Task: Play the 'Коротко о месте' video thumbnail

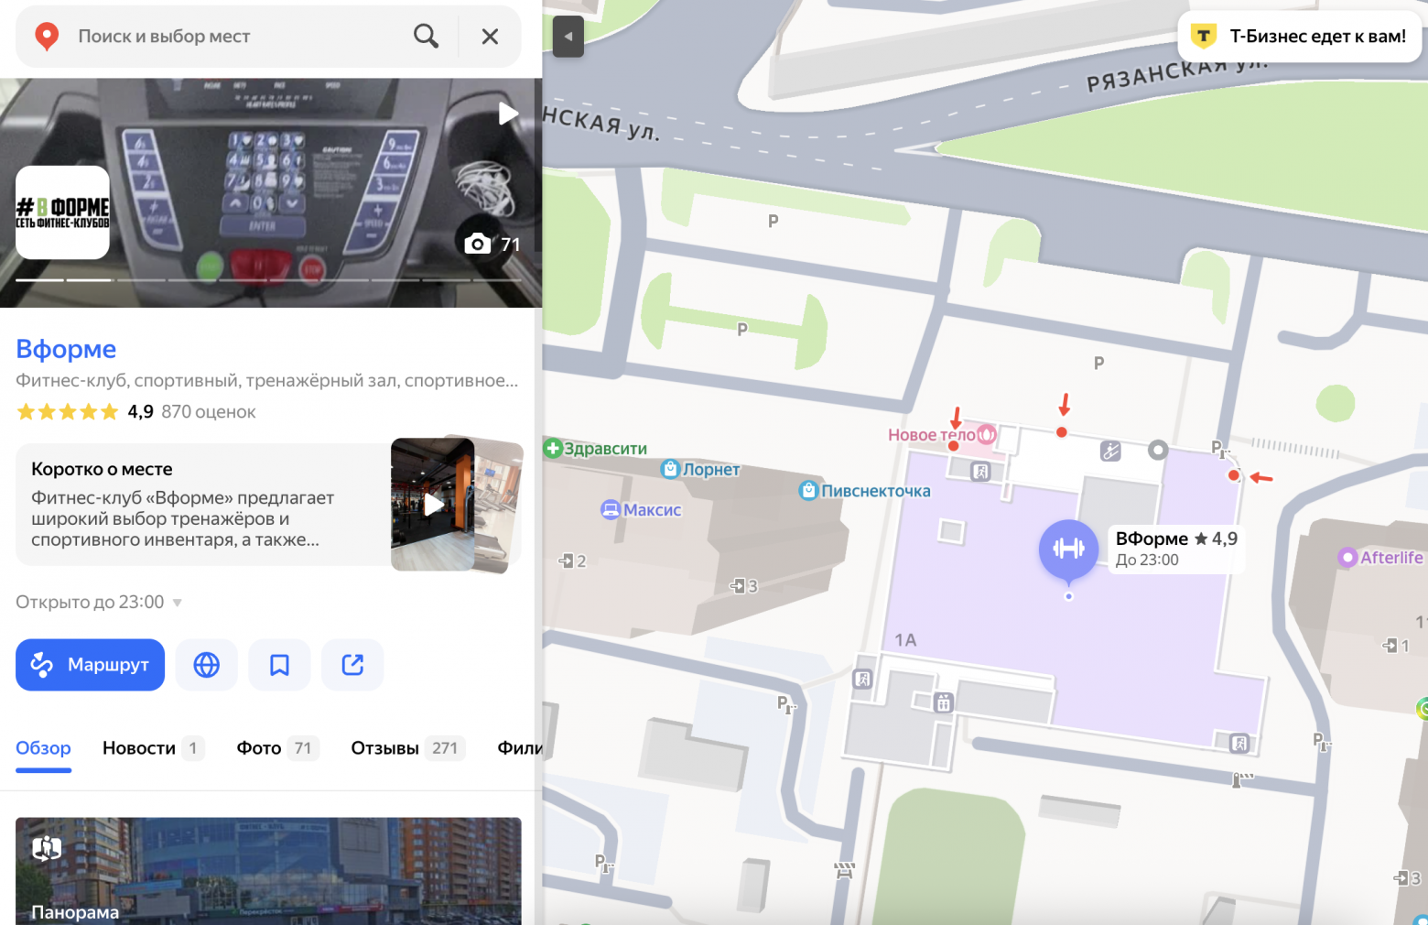Action: click(x=434, y=505)
